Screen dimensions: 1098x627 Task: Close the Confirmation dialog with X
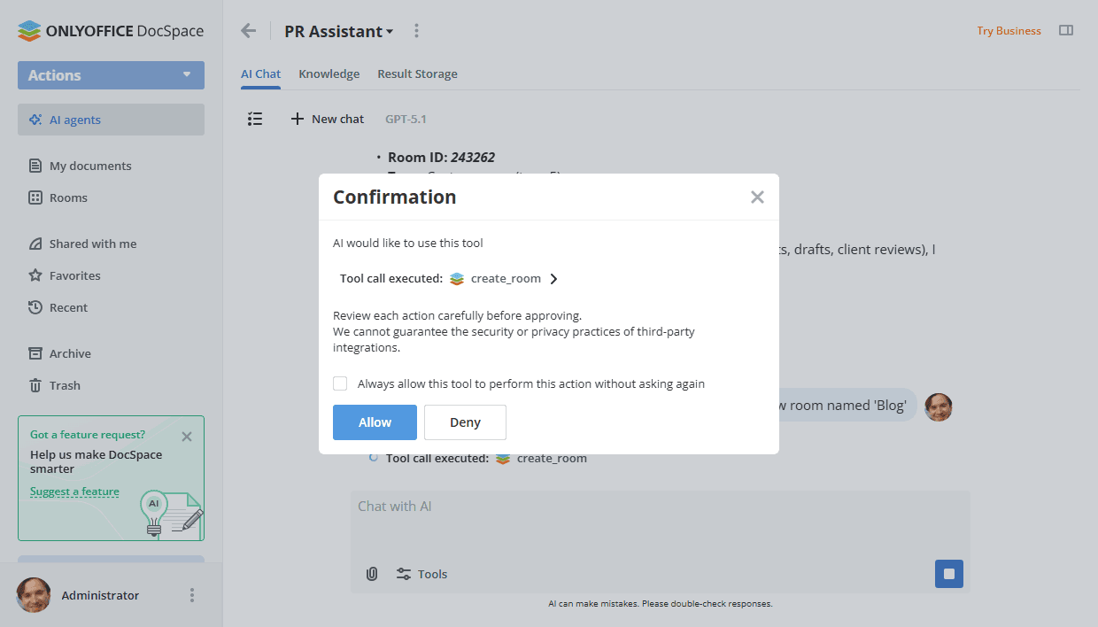tap(757, 197)
